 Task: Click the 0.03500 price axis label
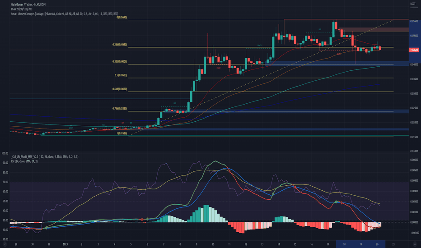[x=414, y=79]
